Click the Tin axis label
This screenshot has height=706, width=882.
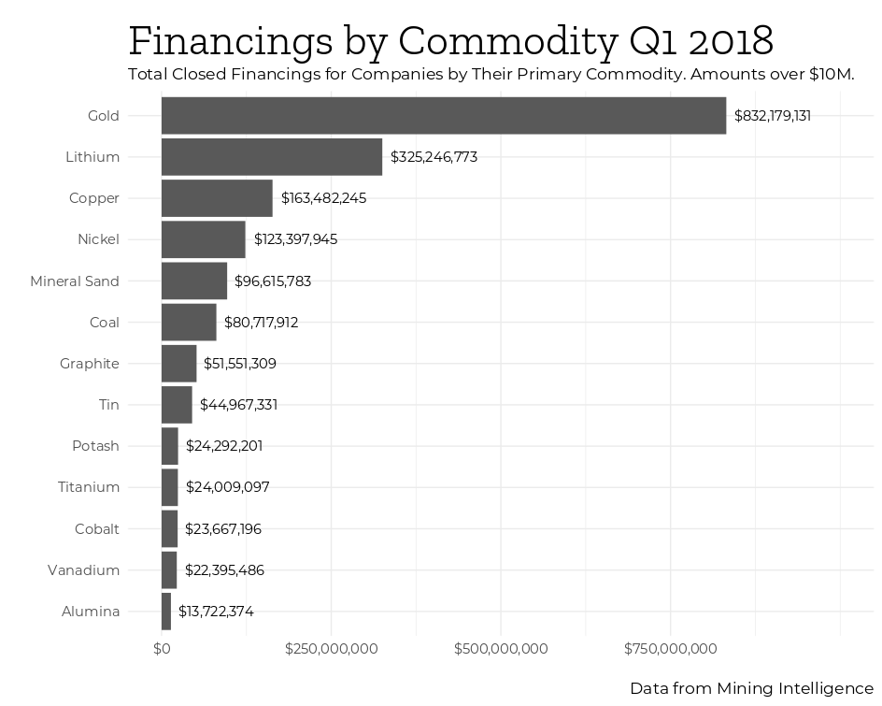coord(108,405)
